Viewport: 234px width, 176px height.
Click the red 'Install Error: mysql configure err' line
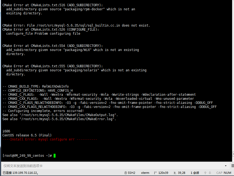(50, 139)
